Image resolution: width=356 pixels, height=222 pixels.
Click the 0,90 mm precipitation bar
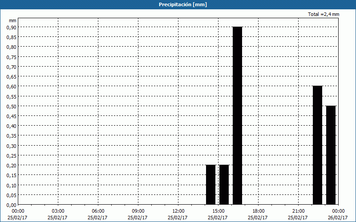click(238, 116)
